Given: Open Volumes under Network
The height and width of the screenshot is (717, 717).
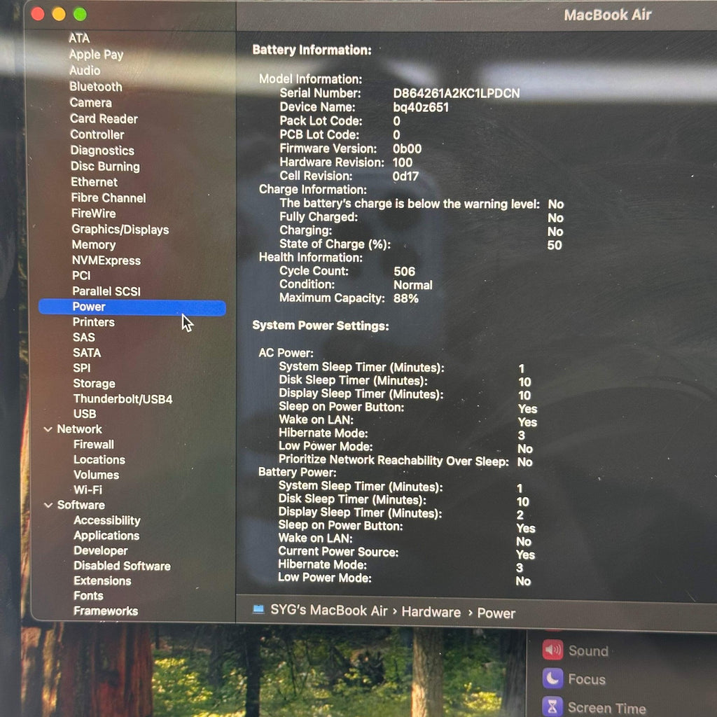Looking at the screenshot, I should (x=97, y=475).
